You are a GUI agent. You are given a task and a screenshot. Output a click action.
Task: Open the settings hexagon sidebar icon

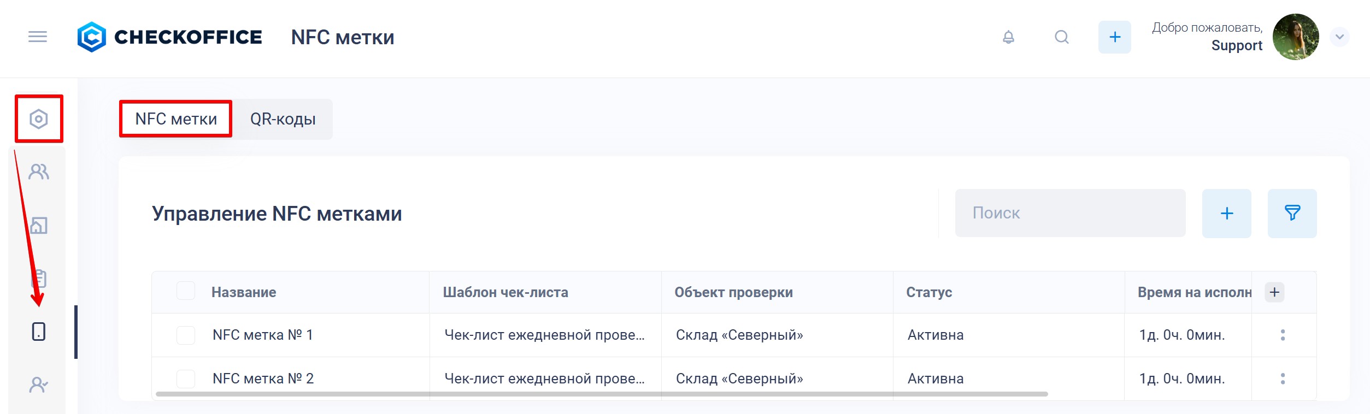[39, 119]
